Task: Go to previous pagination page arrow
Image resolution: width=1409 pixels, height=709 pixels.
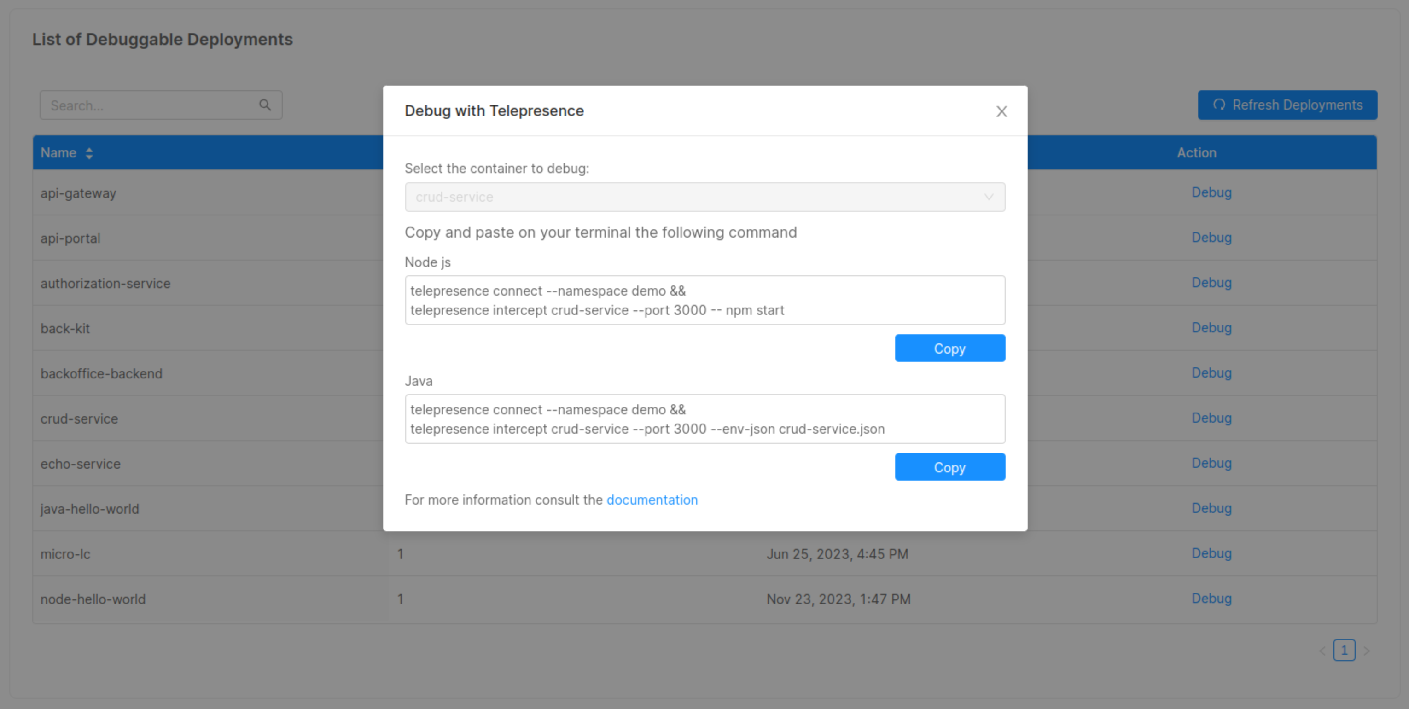Action: (x=1322, y=651)
